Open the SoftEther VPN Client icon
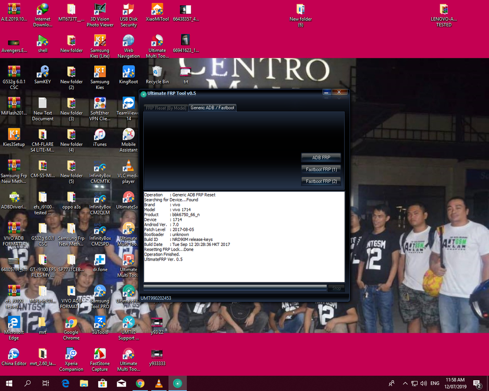The width and height of the screenshot is (489, 391). coord(100,109)
